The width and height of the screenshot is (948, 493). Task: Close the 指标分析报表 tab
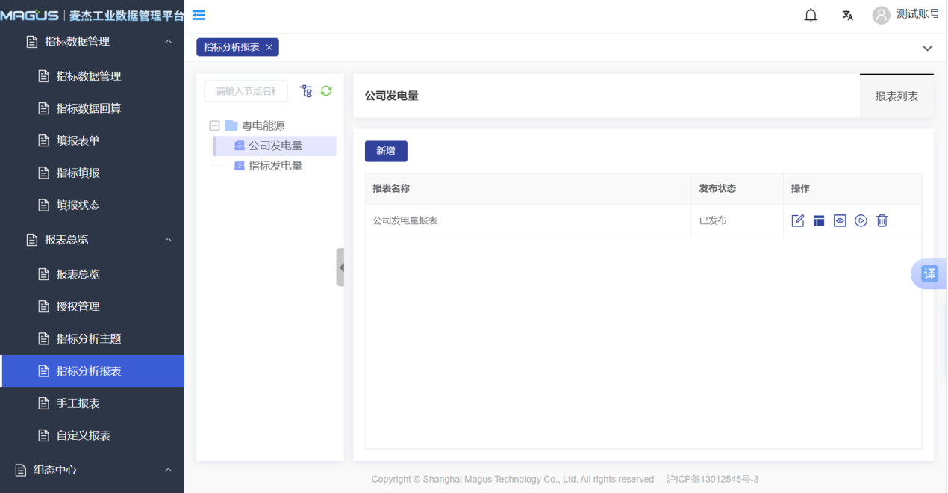(x=269, y=47)
